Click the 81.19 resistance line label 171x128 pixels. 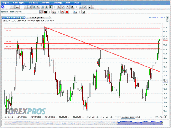pos(8,41)
